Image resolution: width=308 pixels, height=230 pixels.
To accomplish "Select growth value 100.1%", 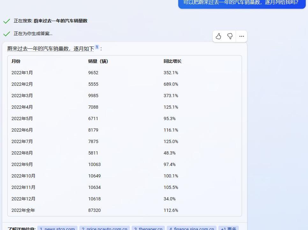I will click(x=171, y=176).
